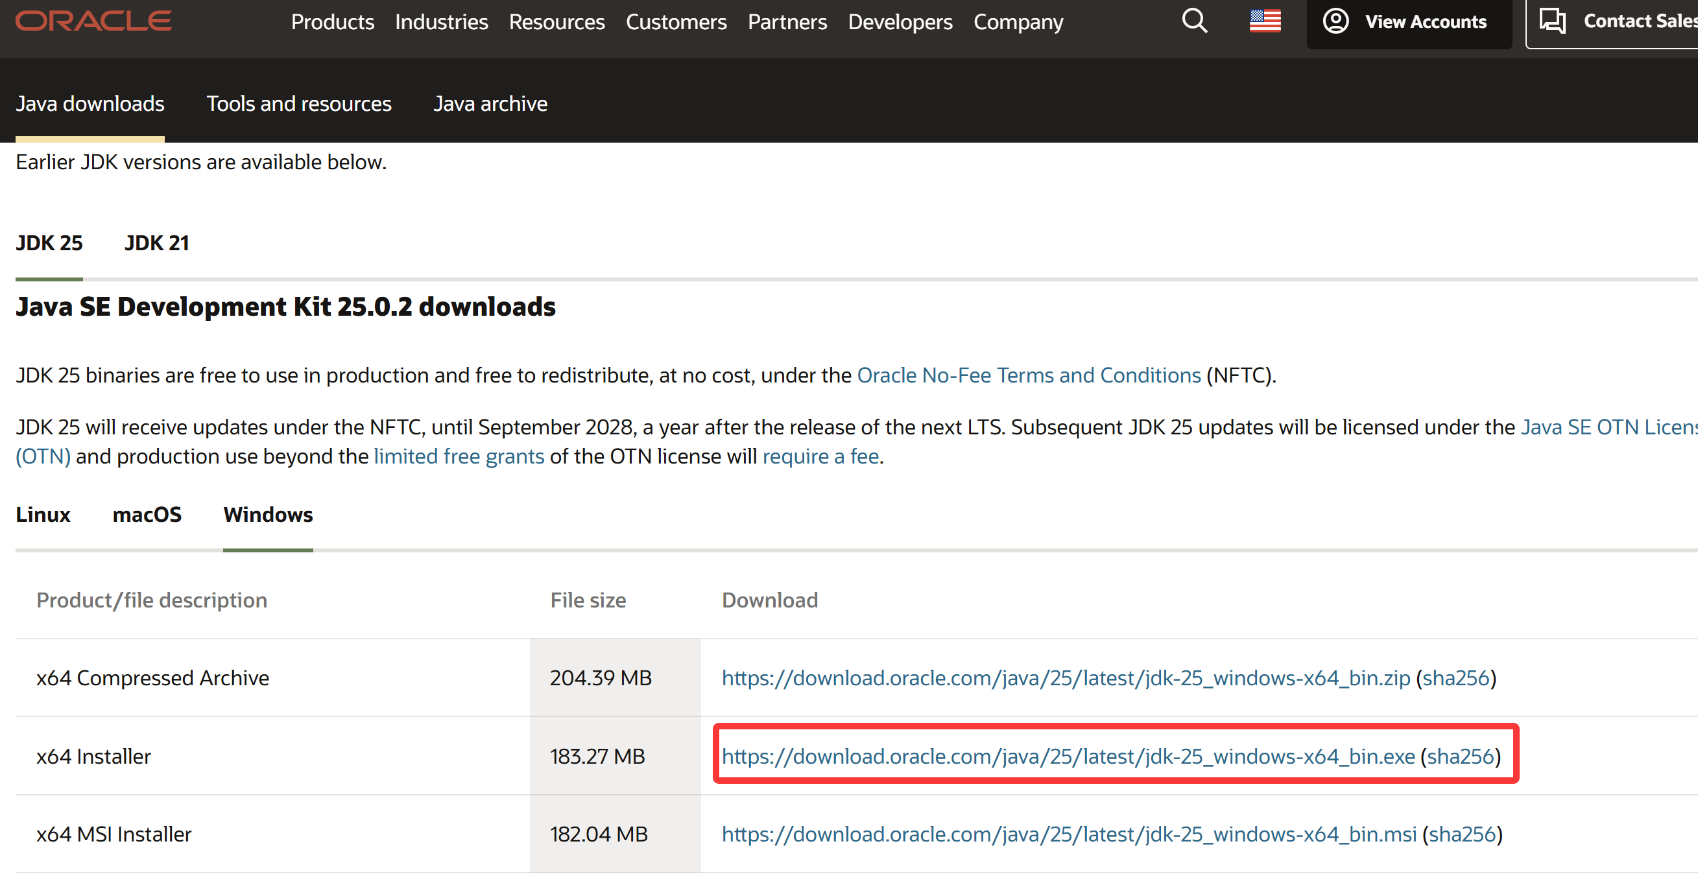The width and height of the screenshot is (1698, 883).
Task: Select the JDK 21 tab
Action: [156, 243]
